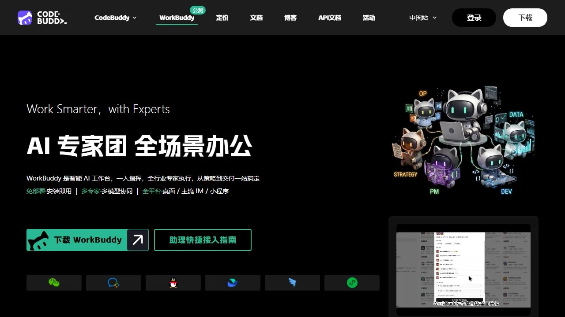Open the 活动 events menu item
The image size is (565, 317).
[x=369, y=18]
